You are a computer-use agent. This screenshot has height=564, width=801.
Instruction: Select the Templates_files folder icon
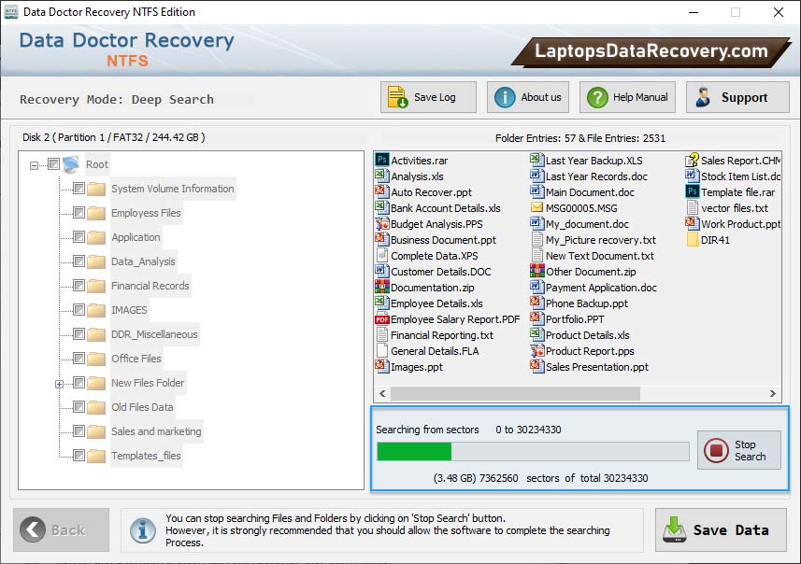(x=96, y=456)
